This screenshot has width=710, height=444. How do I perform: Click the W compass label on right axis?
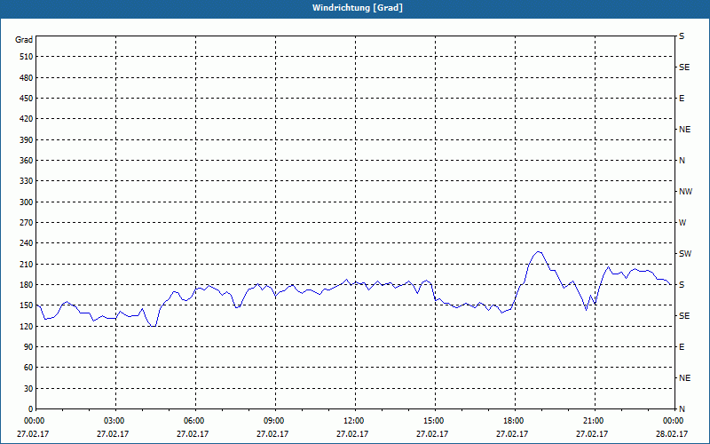point(682,223)
